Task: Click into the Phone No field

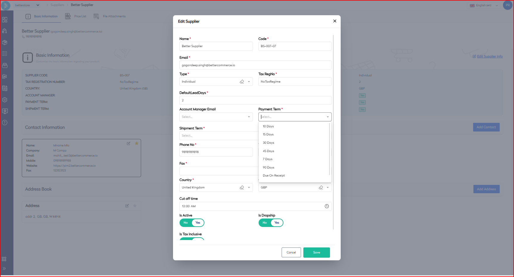Action: point(216,152)
